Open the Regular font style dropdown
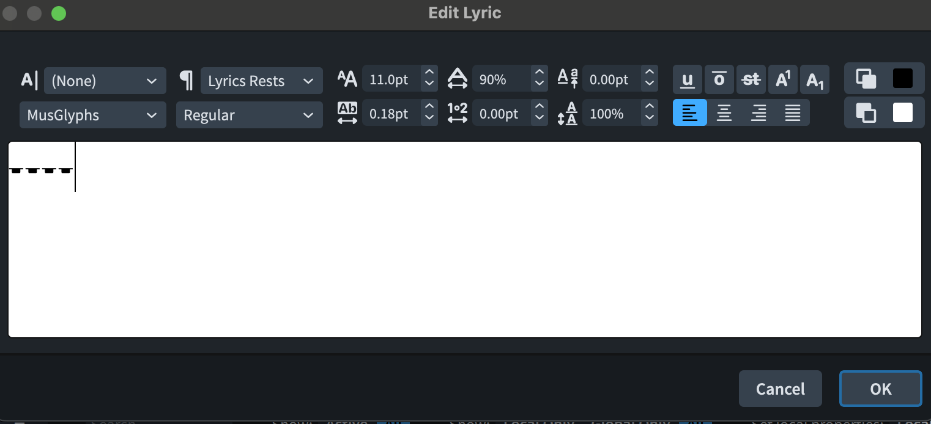 (x=249, y=115)
